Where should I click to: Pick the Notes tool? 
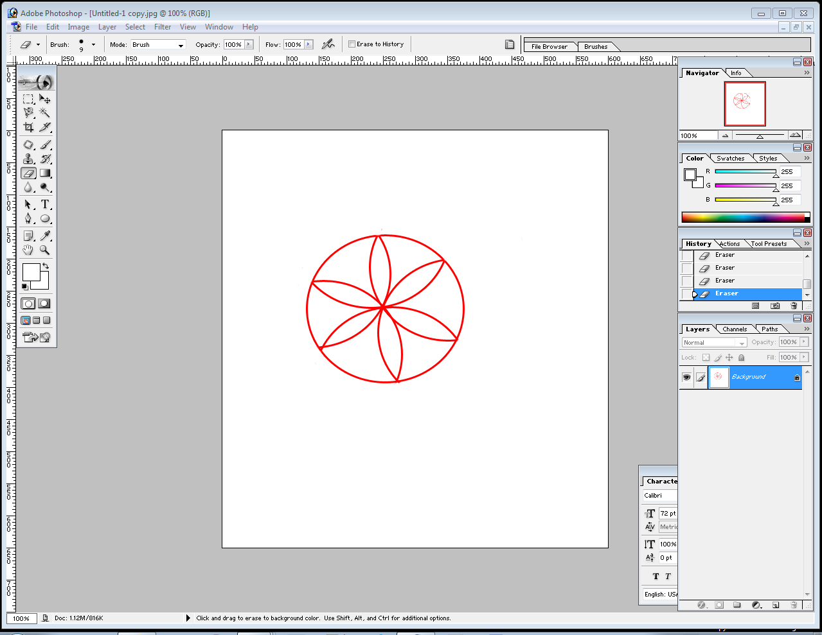pyautogui.click(x=28, y=236)
